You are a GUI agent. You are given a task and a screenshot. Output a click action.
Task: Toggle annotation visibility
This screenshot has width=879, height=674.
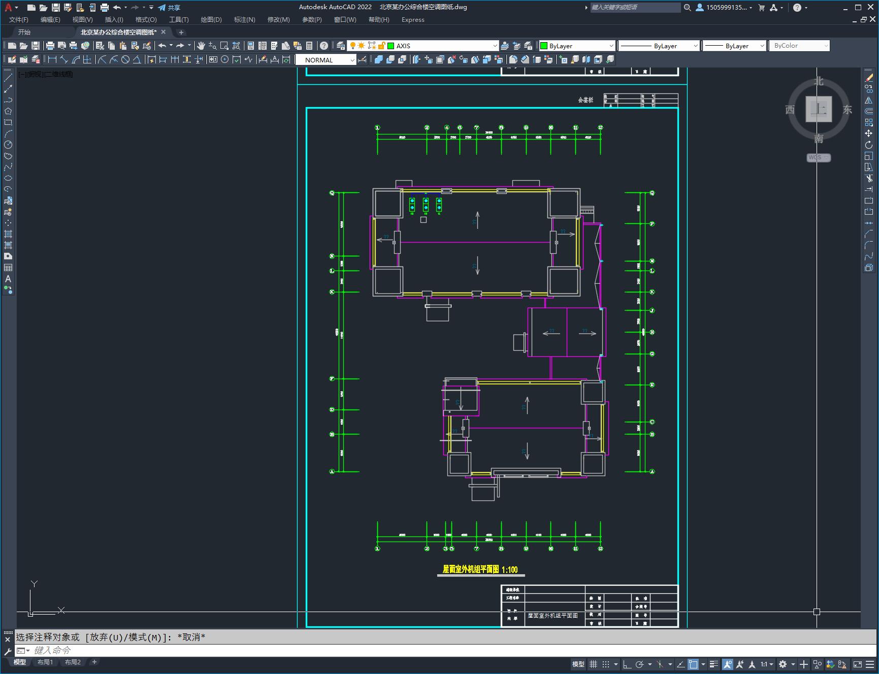728,664
